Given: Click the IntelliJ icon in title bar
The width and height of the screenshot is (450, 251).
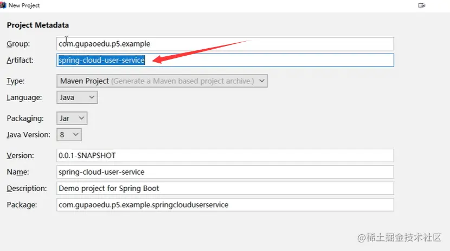Looking at the screenshot, I should (x=3, y=5).
